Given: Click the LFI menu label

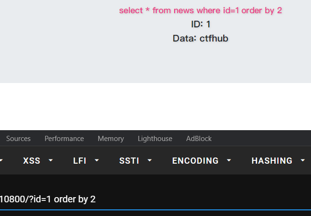Looking at the screenshot, I should 80,161.
